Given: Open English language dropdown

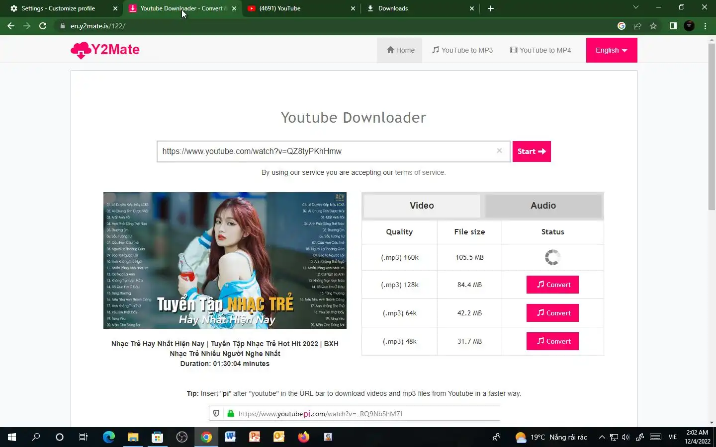Looking at the screenshot, I should click(x=612, y=50).
